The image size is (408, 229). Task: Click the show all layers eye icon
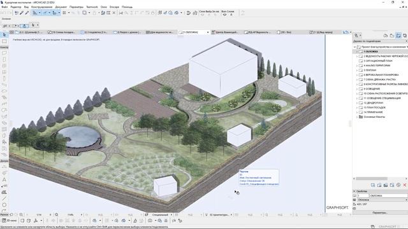pyautogui.click(x=225, y=14)
